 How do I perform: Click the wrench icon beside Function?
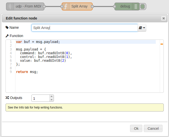coord(7,36)
